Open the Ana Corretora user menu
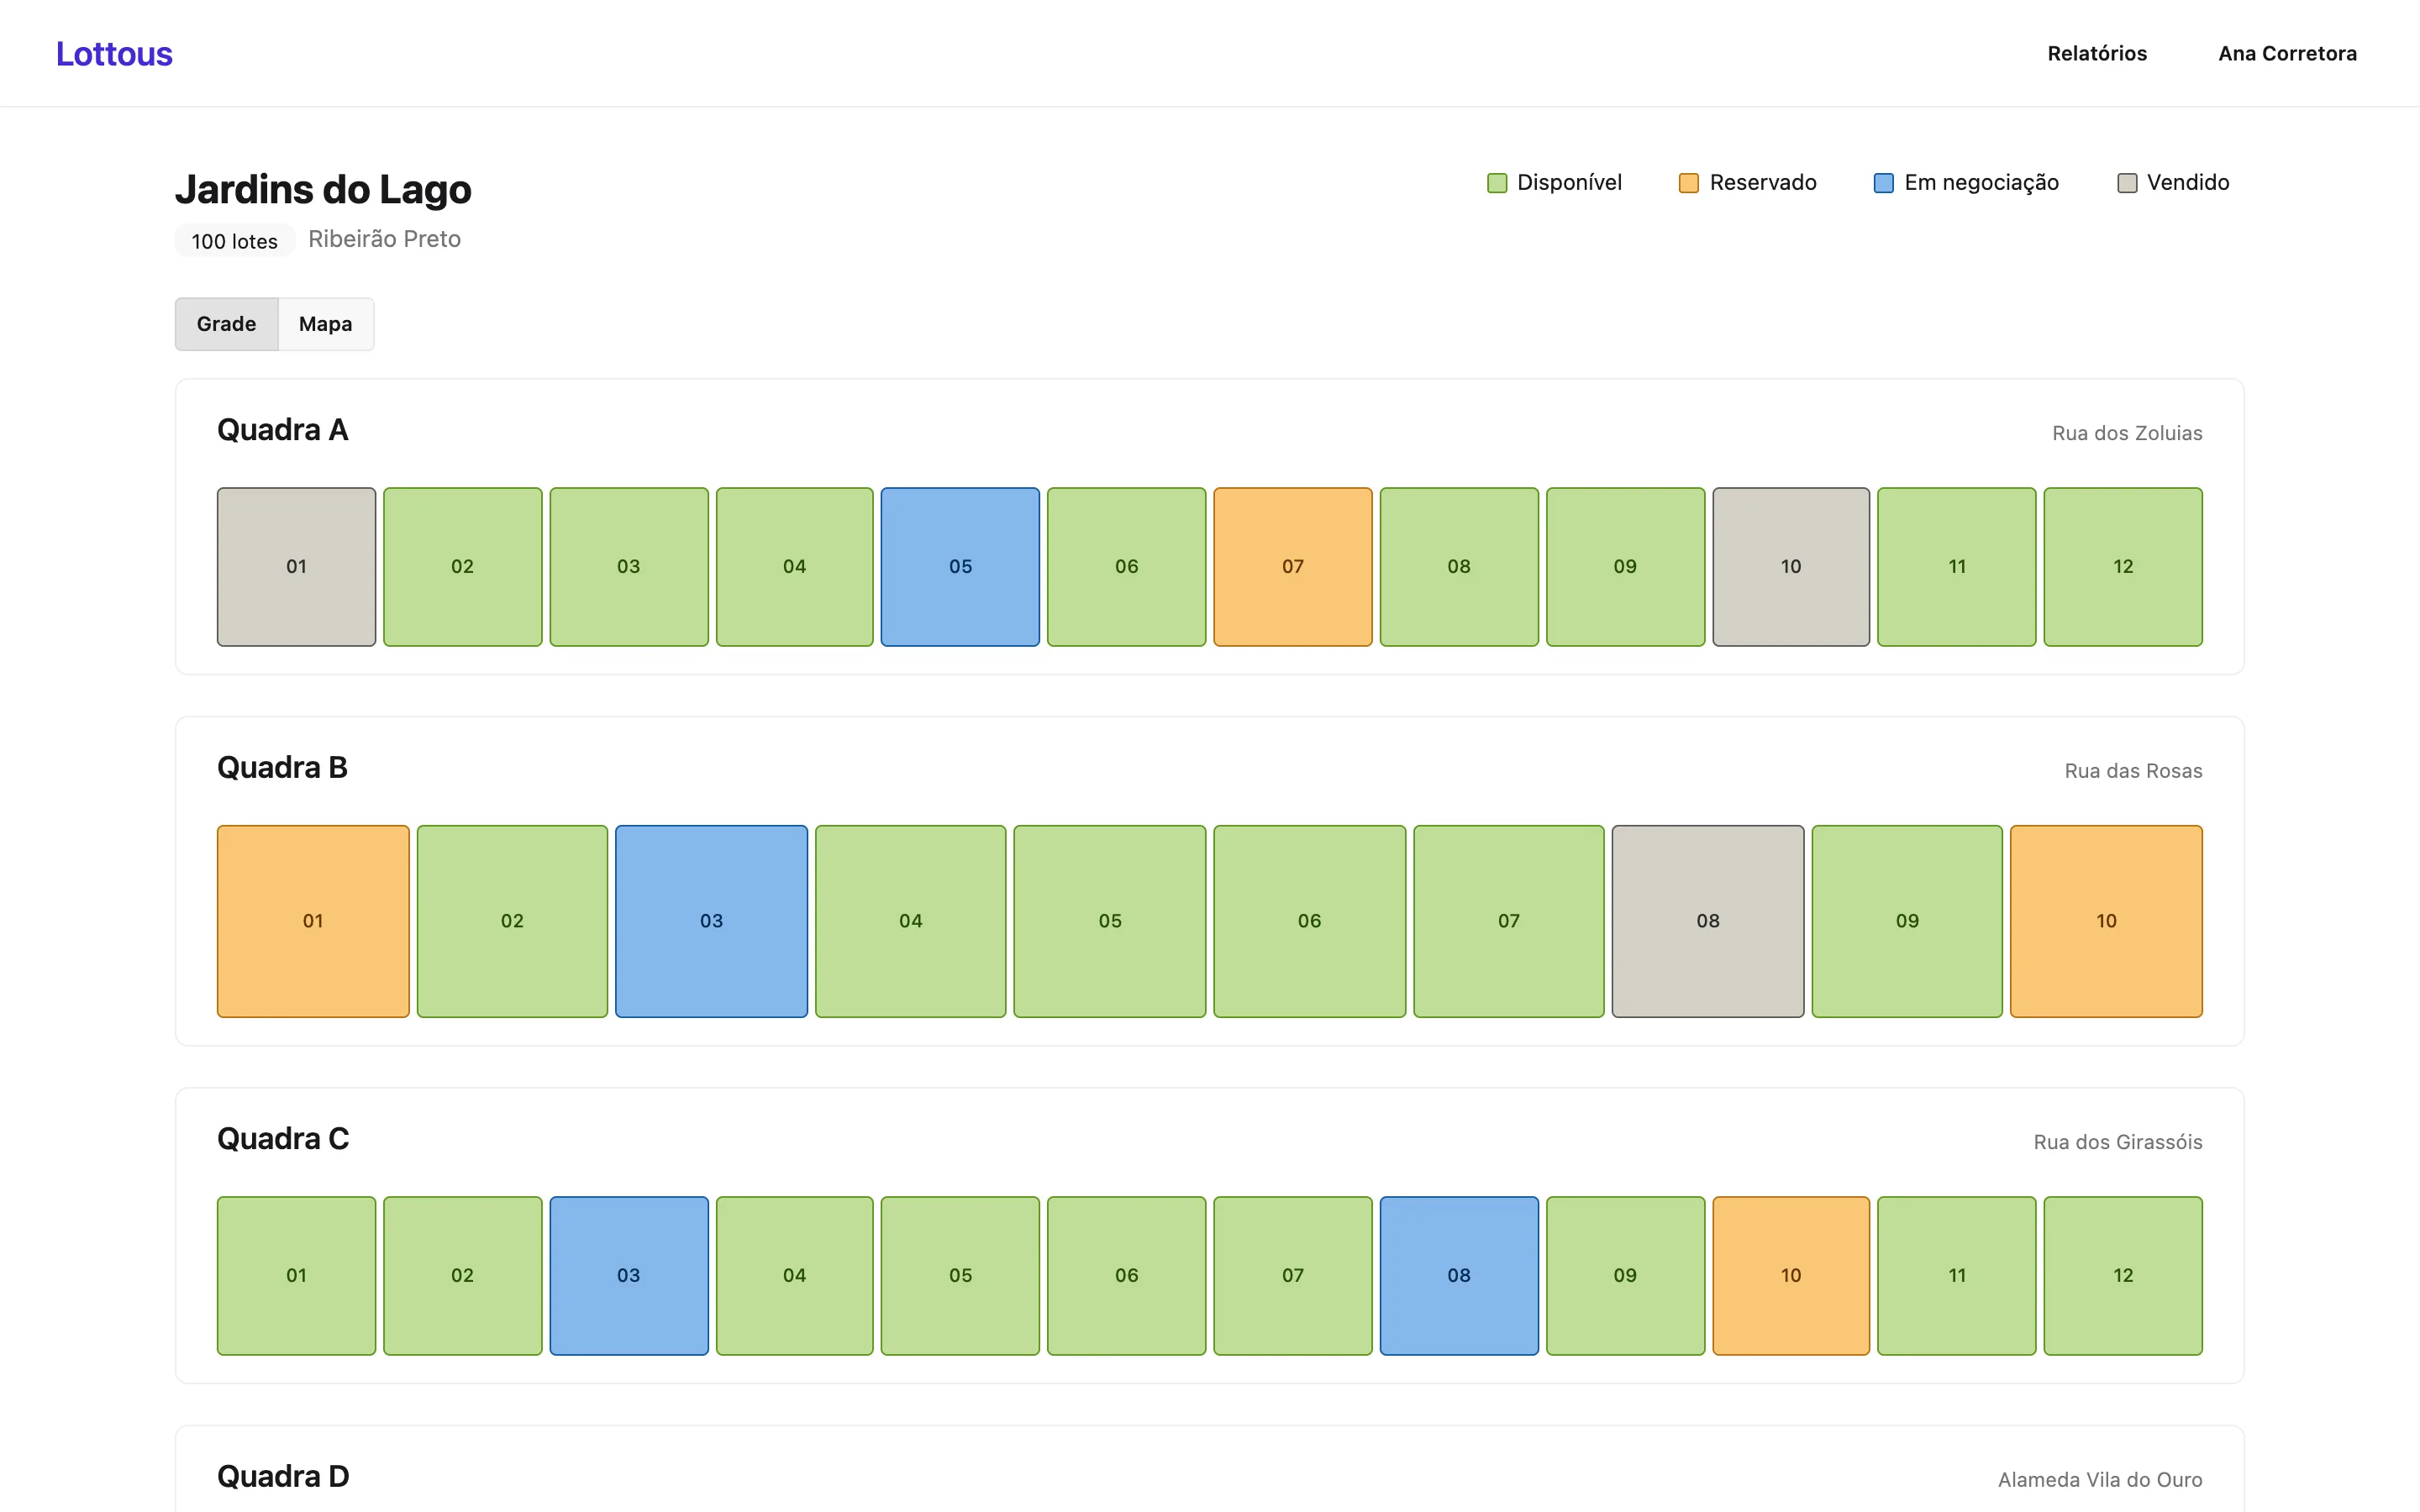The width and height of the screenshot is (2420, 1512). click(2287, 53)
